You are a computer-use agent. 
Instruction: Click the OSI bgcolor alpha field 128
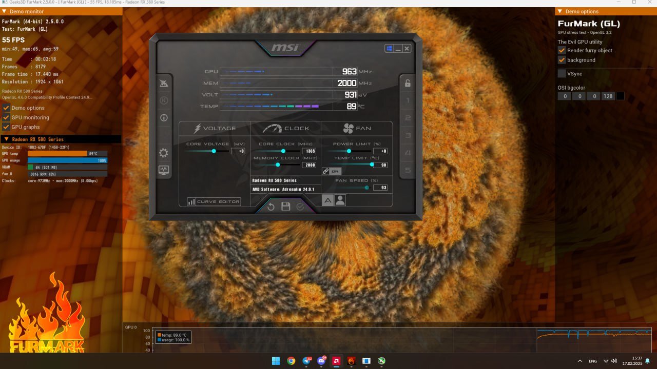(x=608, y=96)
